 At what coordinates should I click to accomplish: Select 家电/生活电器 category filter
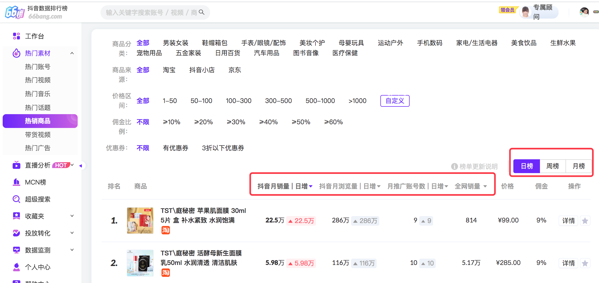point(477,43)
